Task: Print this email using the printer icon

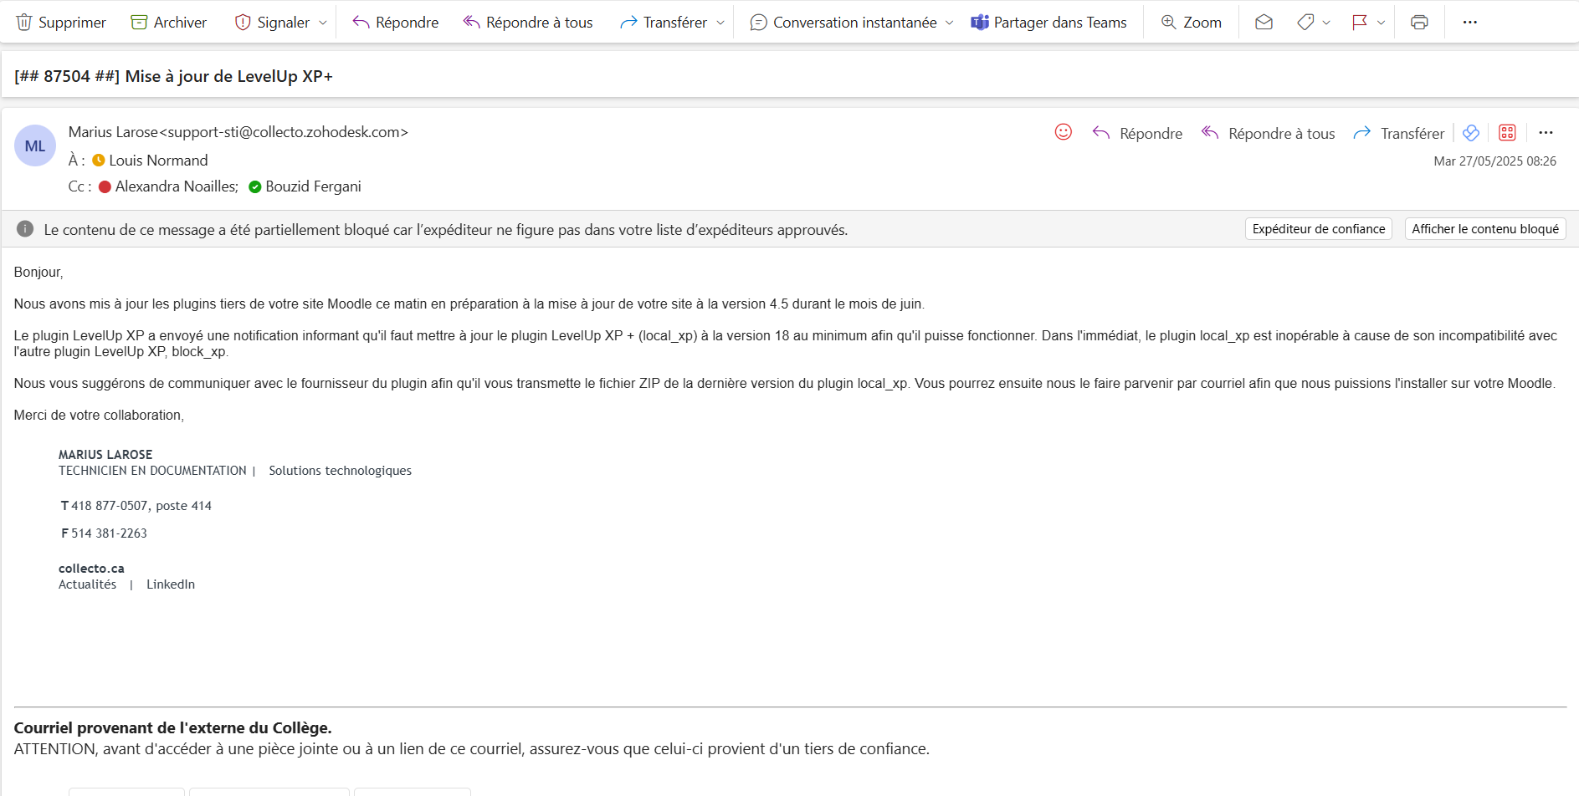Action: pos(1418,23)
